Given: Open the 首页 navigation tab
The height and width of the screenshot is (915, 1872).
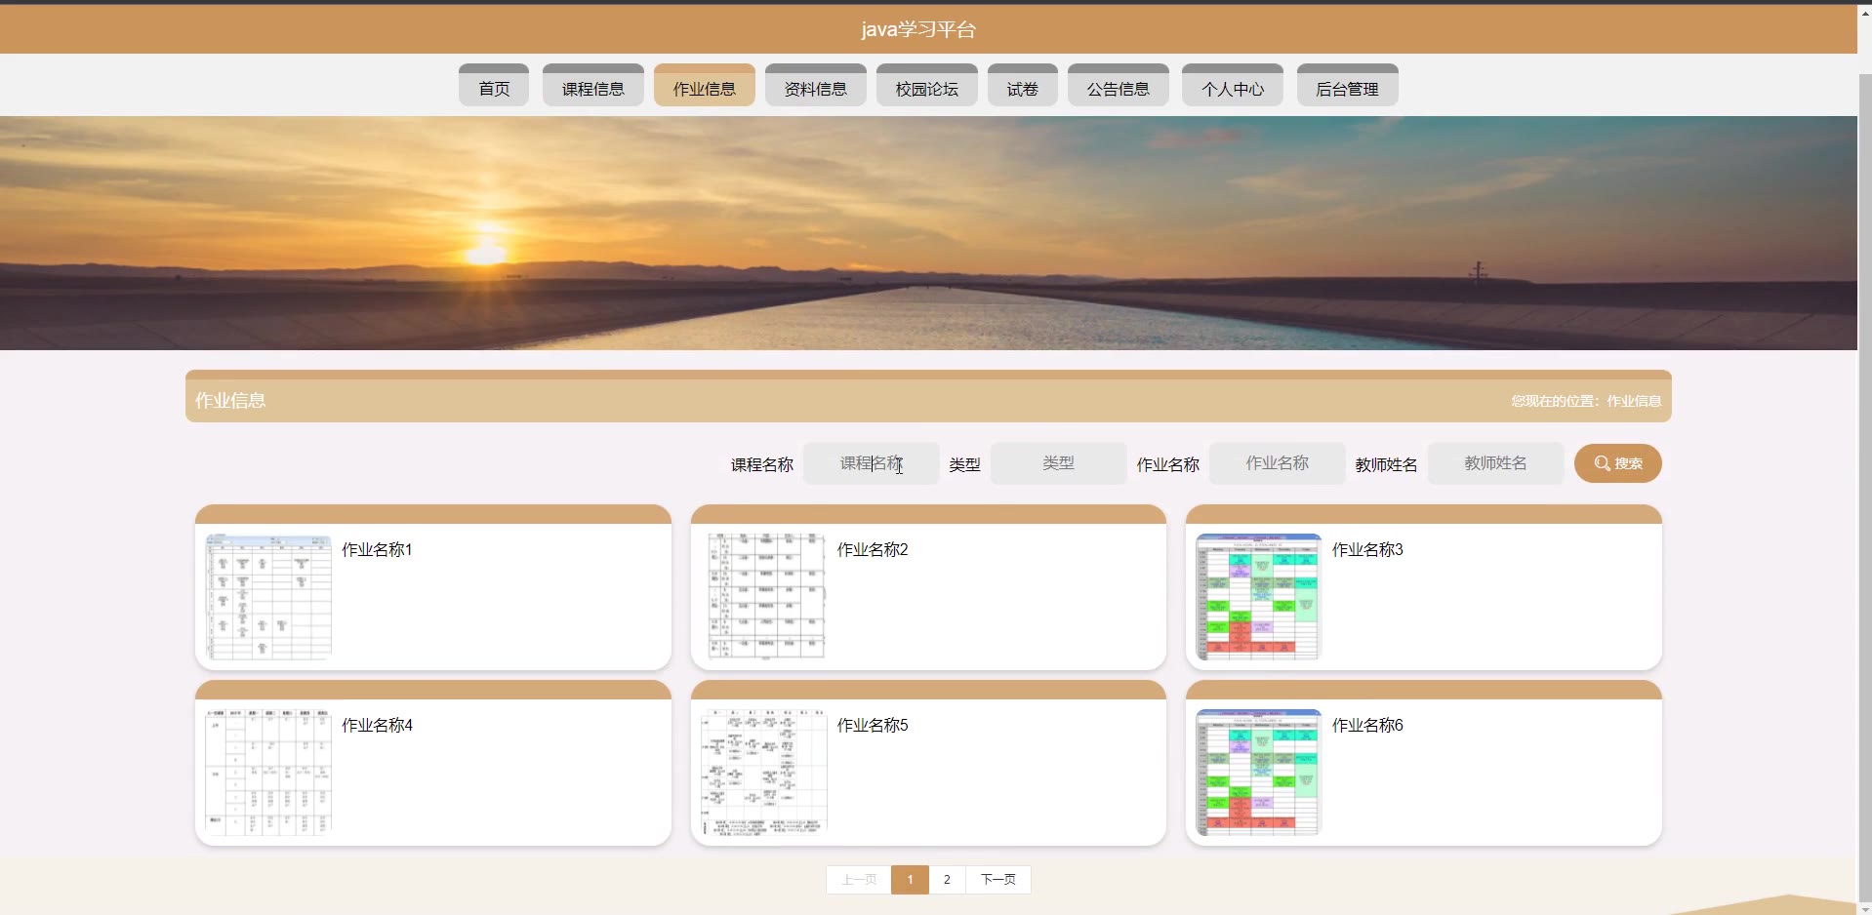Looking at the screenshot, I should (494, 88).
